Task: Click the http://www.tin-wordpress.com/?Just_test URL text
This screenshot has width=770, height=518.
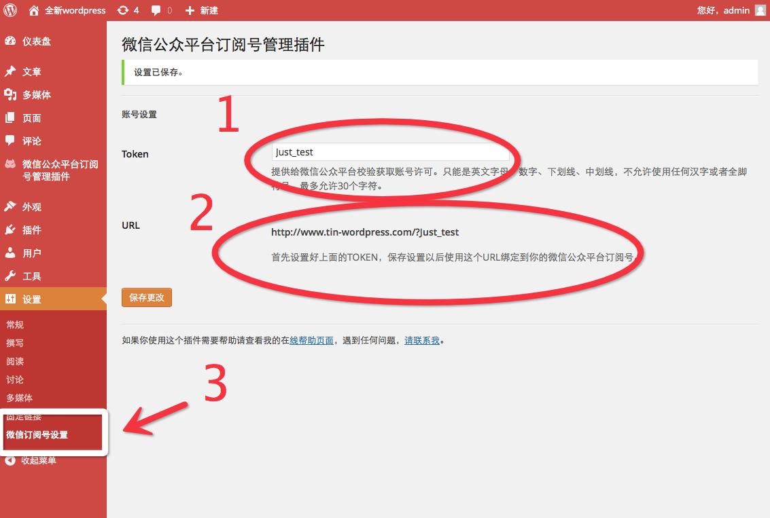Action: (365, 232)
